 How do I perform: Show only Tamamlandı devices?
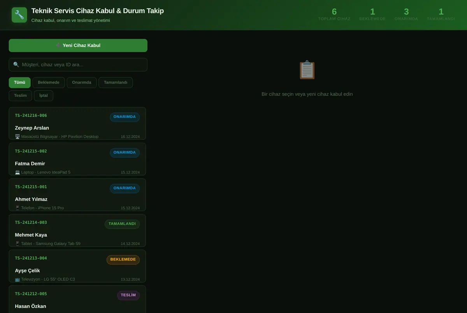pos(116,82)
